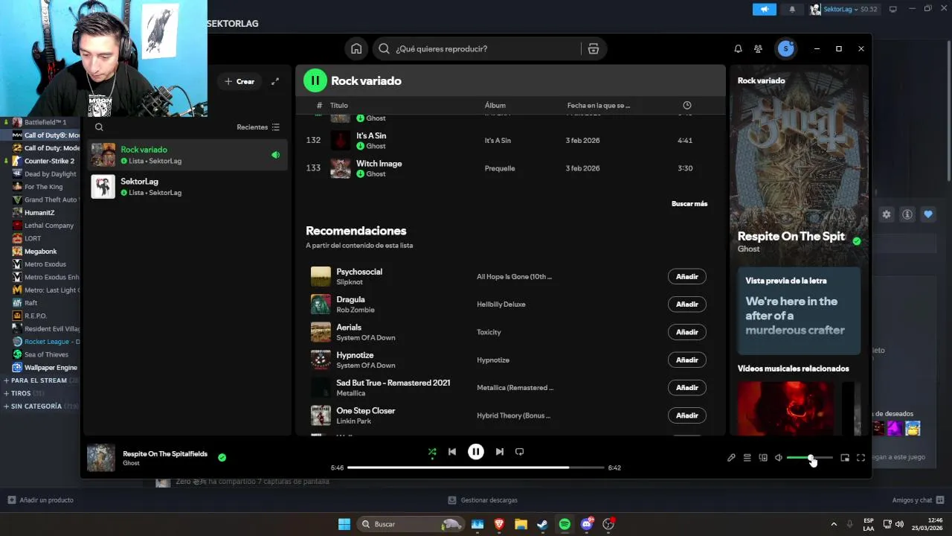Open the Steam settings gear icon
The image size is (952, 536).
(887, 214)
